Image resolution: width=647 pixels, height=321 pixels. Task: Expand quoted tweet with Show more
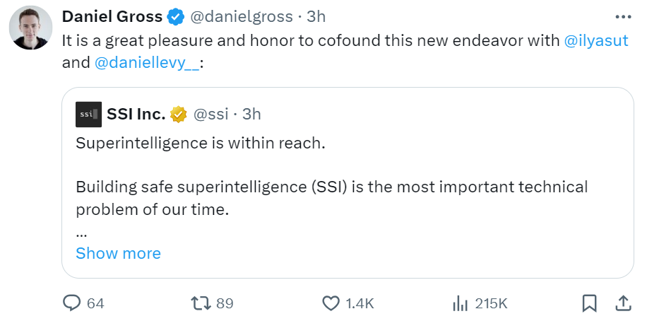(x=119, y=253)
